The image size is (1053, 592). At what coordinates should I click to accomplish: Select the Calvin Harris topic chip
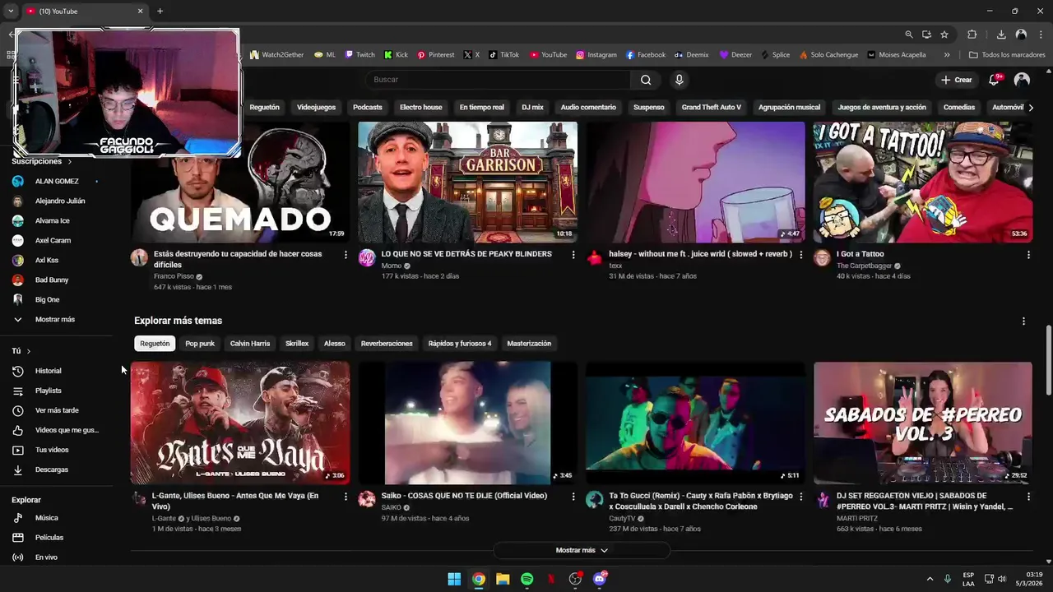[x=250, y=344]
